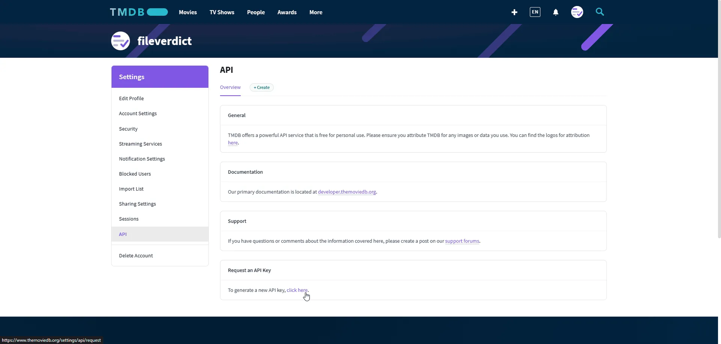Screen dimensions: 721x344
Task: Expand the People navigation menu
Action: pyautogui.click(x=256, y=12)
